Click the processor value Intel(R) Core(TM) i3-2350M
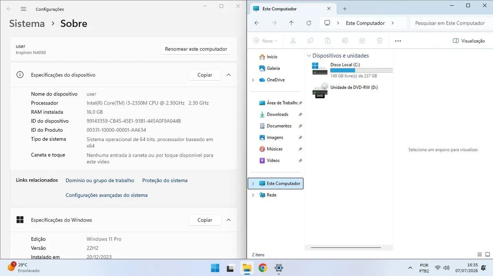This screenshot has width=493, height=276. (148, 103)
